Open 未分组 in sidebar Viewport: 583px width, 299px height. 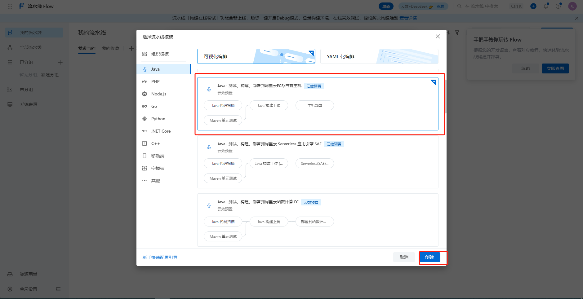[x=34, y=90]
